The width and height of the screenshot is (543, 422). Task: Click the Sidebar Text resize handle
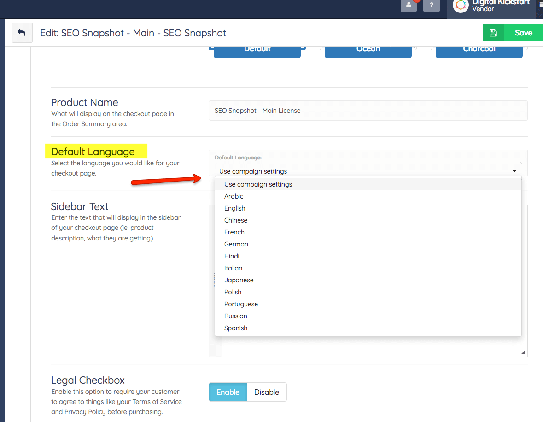coord(523,352)
